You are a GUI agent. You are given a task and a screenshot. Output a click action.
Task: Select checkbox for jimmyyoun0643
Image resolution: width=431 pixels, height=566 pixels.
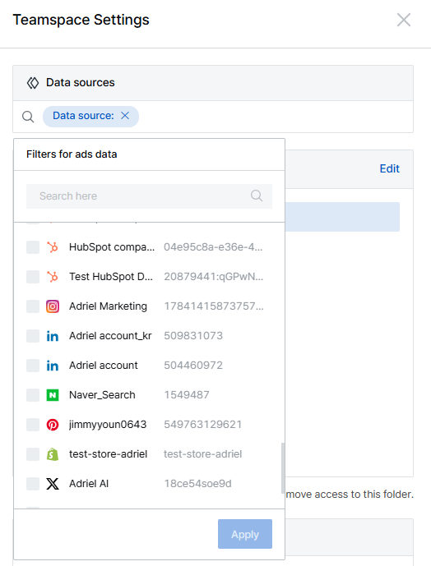(33, 425)
